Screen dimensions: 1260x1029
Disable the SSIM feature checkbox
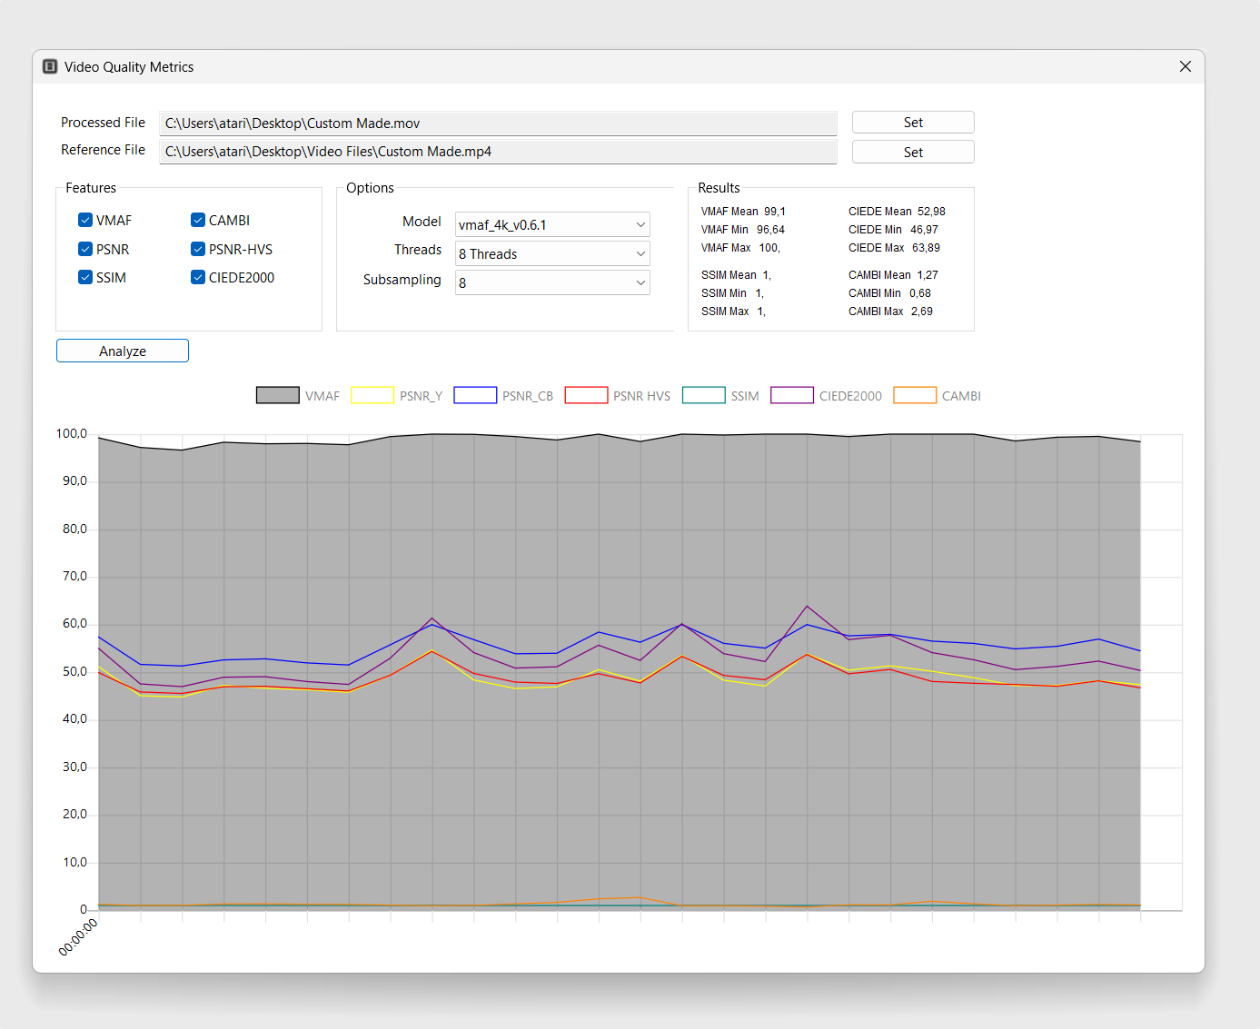click(x=85, y=277)
